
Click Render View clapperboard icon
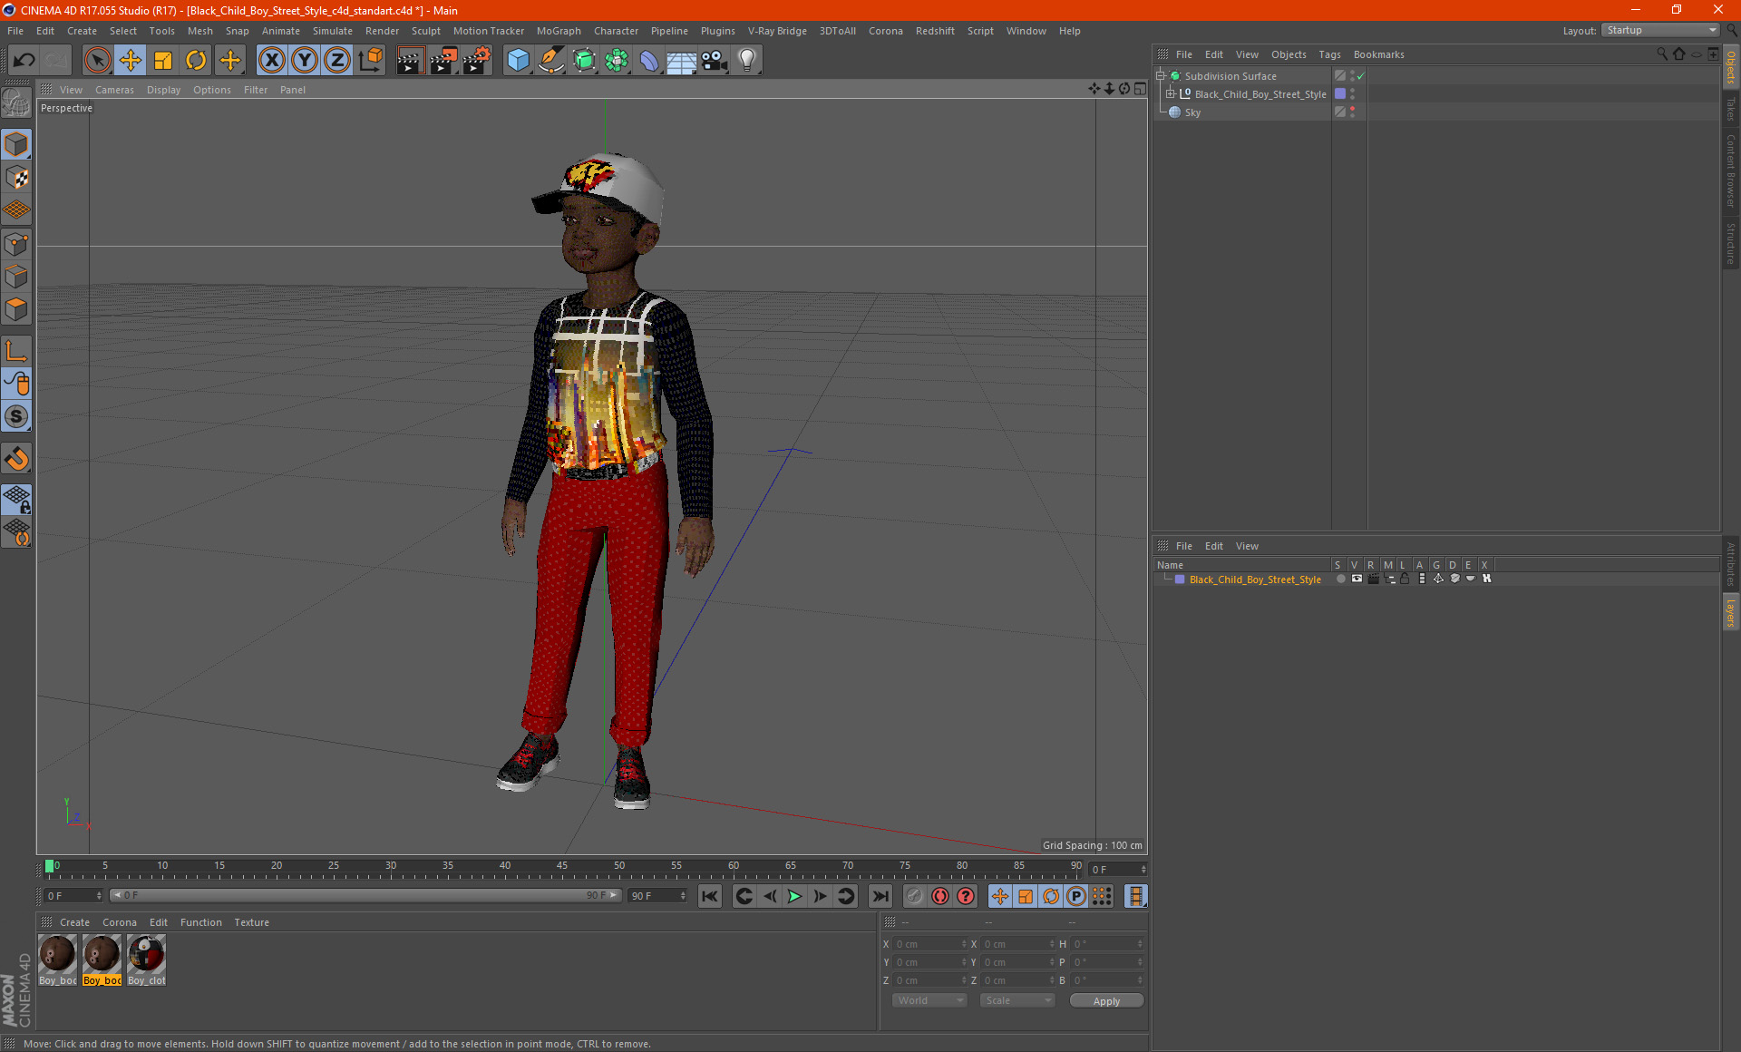click(410, 60)
